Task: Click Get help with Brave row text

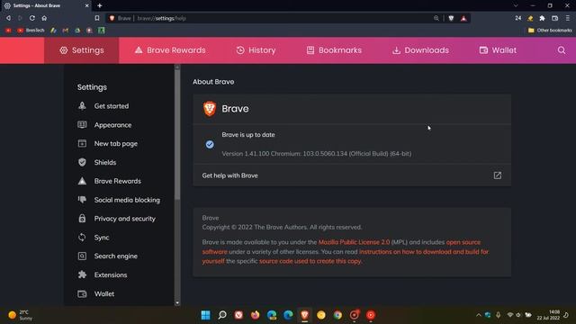Action: tap(230, 175)
